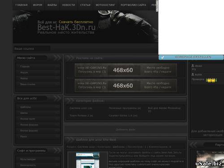Open Иконки групп in the sidebar
The height and width of the screenshot is (168, 224).
point(28,119)
